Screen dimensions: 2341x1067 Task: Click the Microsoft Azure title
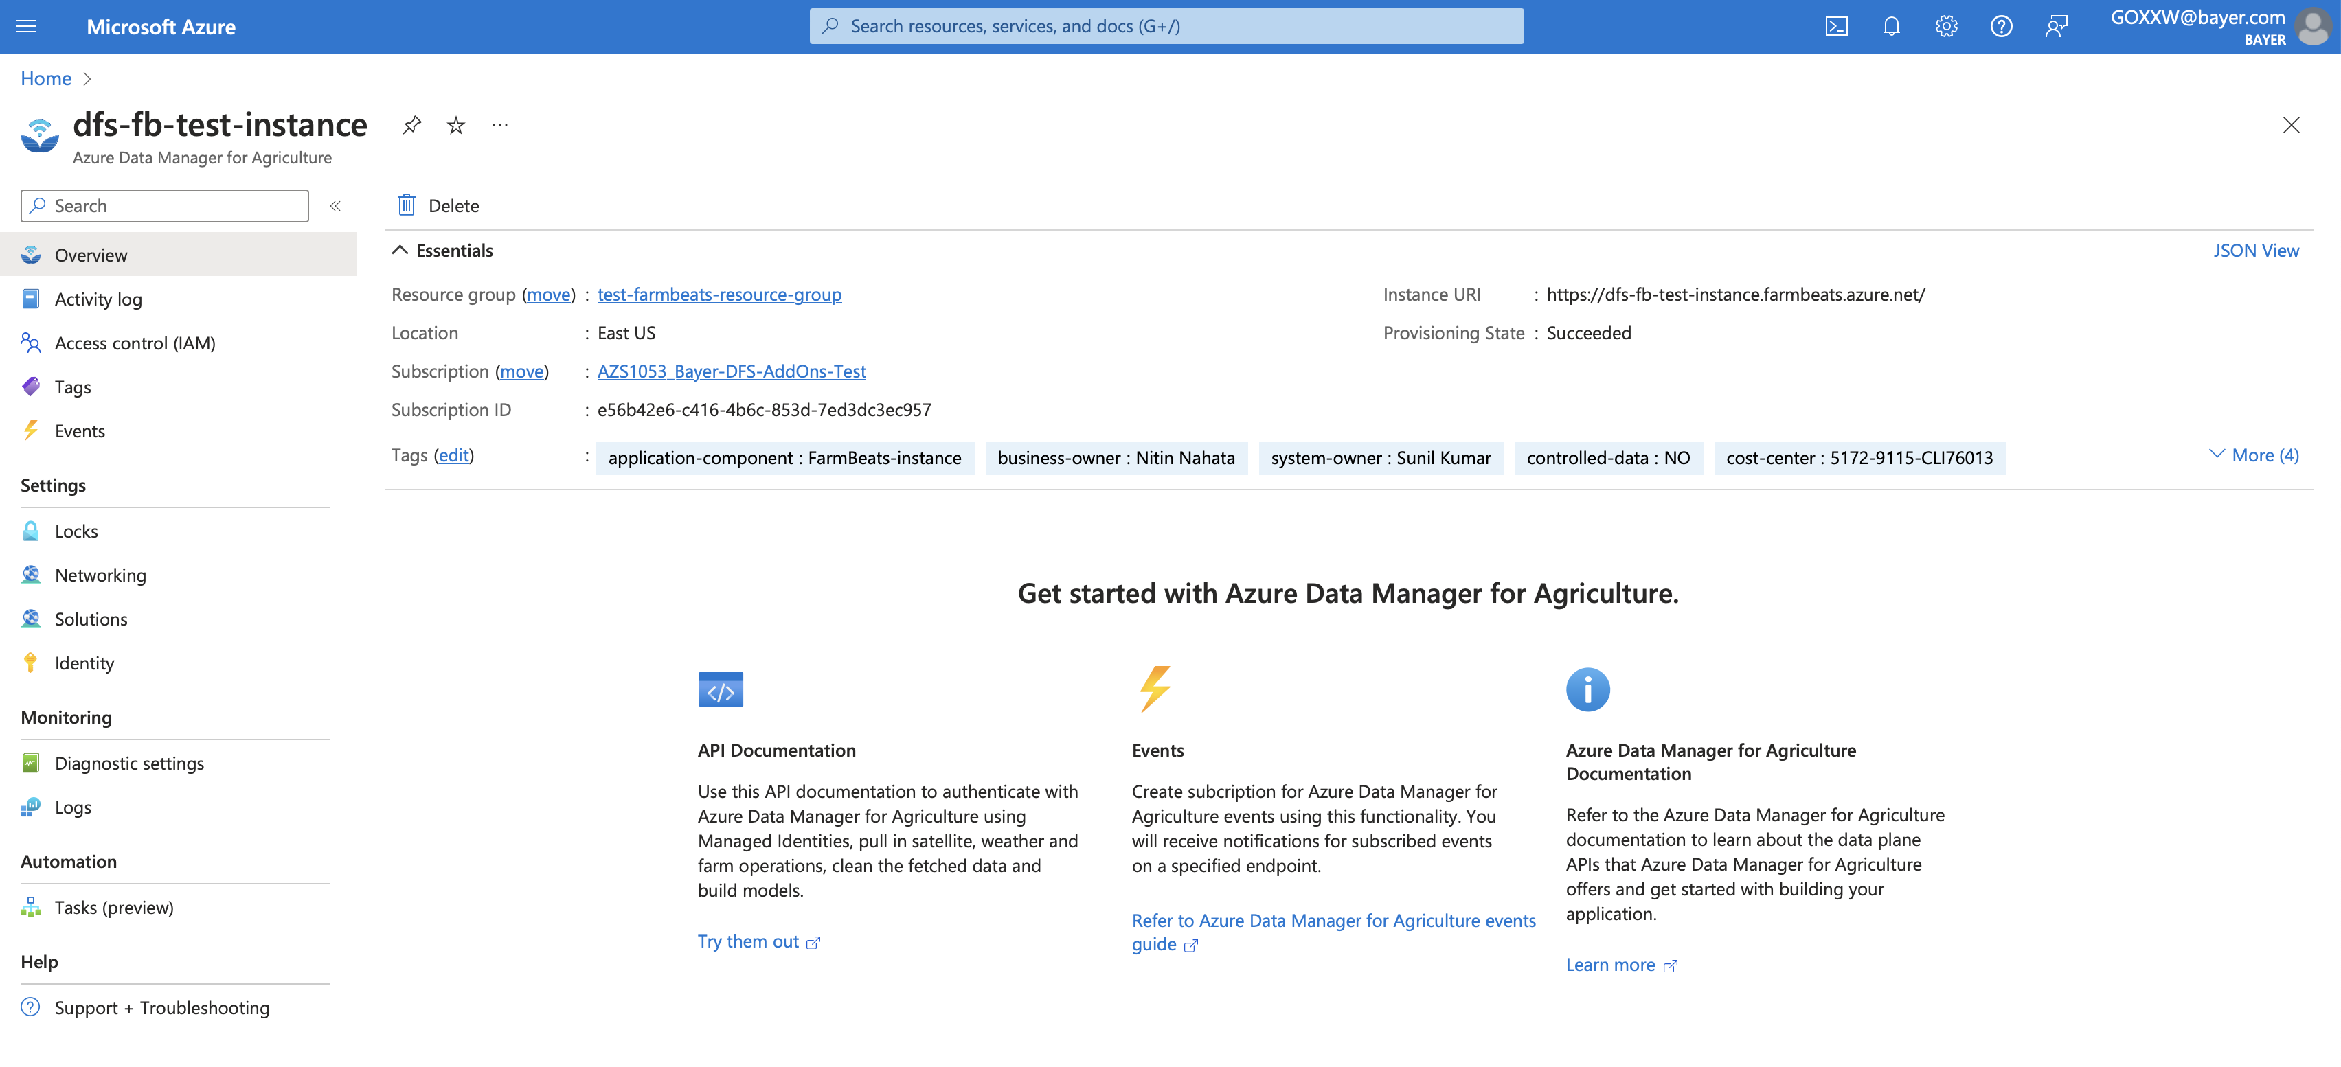tap(161, 26)
